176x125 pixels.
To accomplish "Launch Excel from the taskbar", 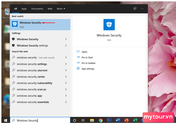I will [x=135, y=120].
